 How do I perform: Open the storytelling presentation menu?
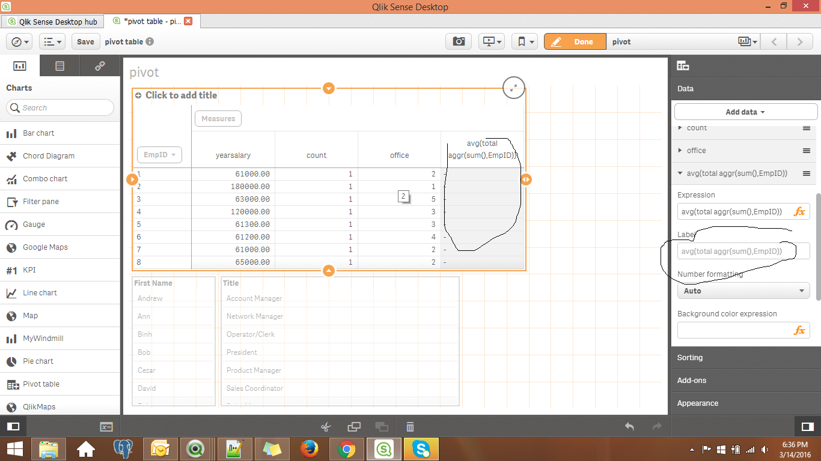[x=491, y=41]
